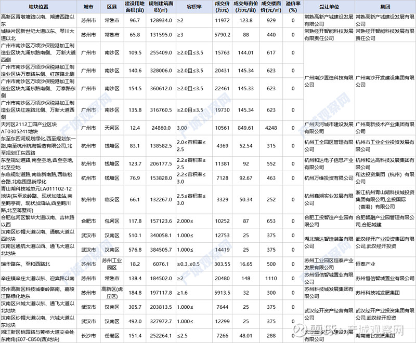Select the floor price cell 1110

(271, 278)
